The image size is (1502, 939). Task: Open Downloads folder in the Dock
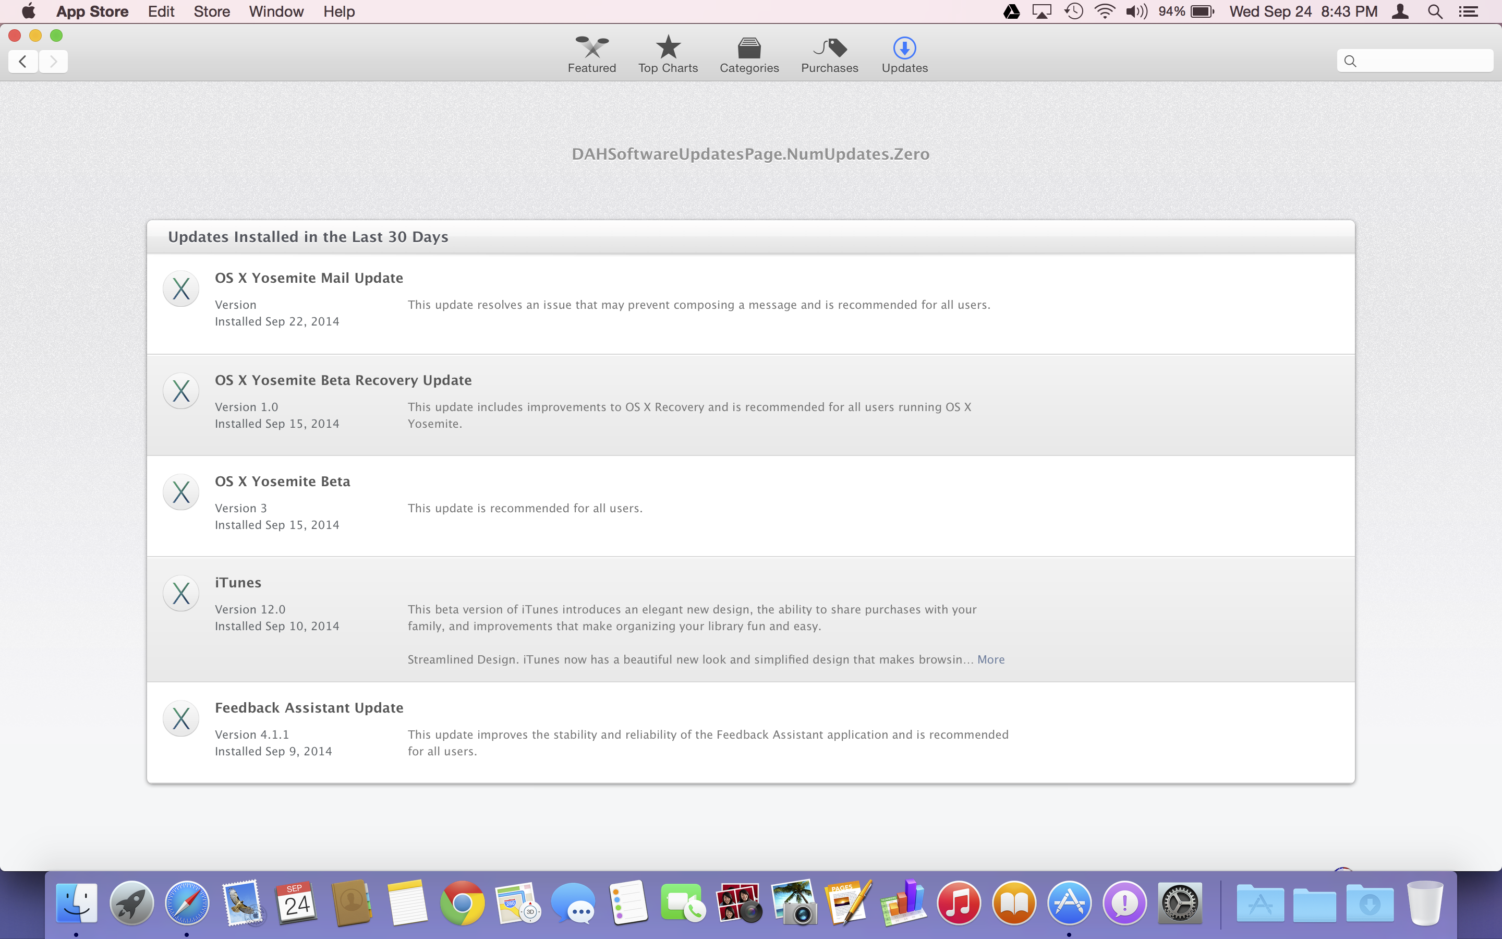[x=1370, y=903]
